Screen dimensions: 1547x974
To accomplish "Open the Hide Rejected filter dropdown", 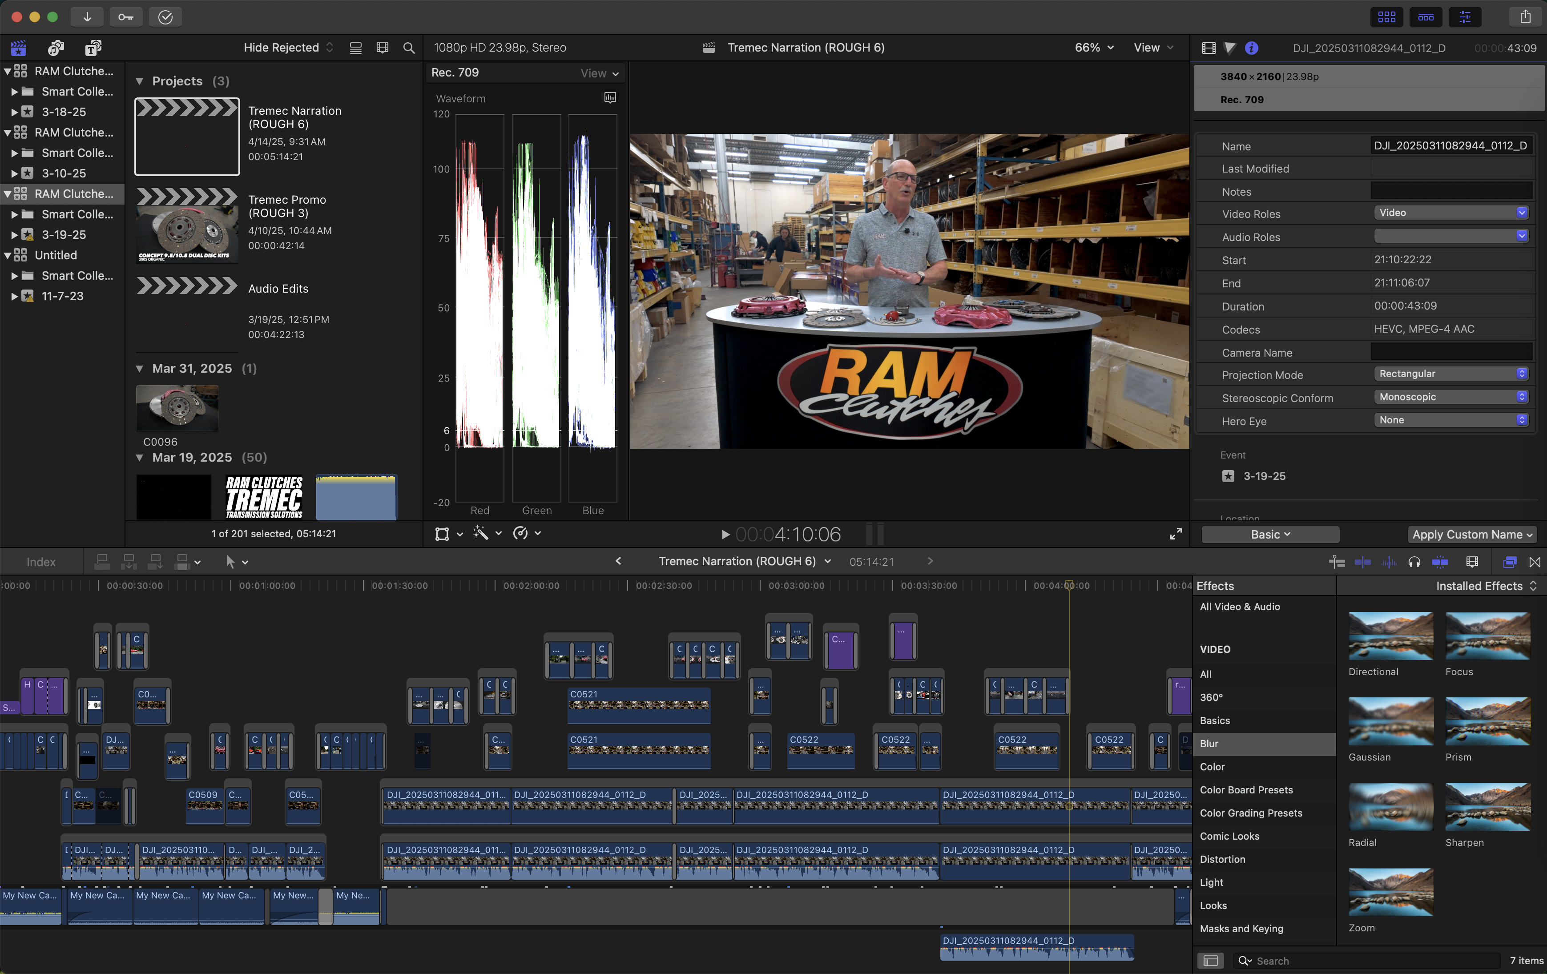I will [289, 48].
